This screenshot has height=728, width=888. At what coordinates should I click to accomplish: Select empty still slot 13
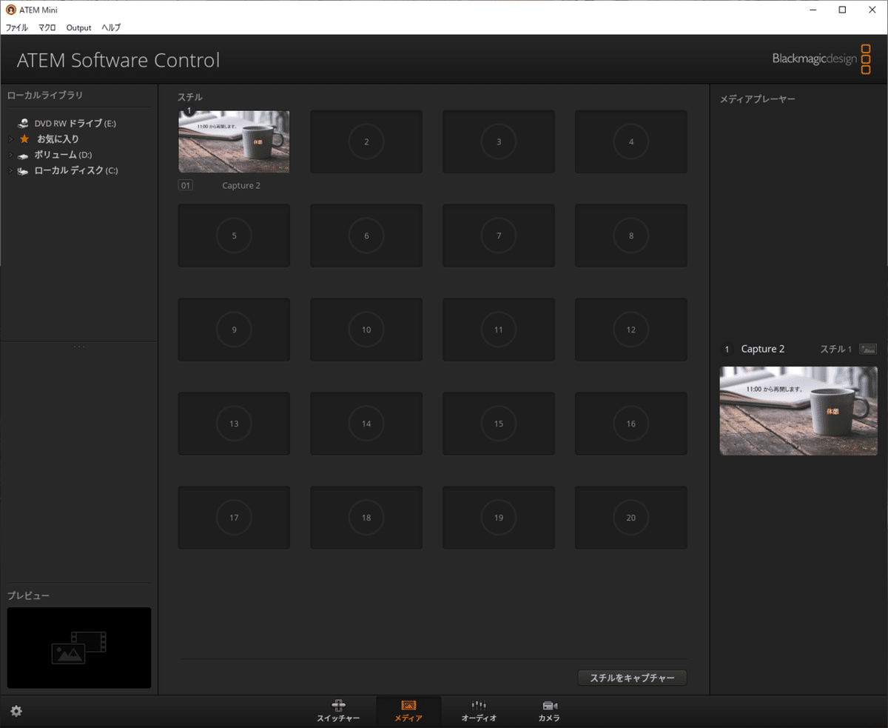[234, 424]
